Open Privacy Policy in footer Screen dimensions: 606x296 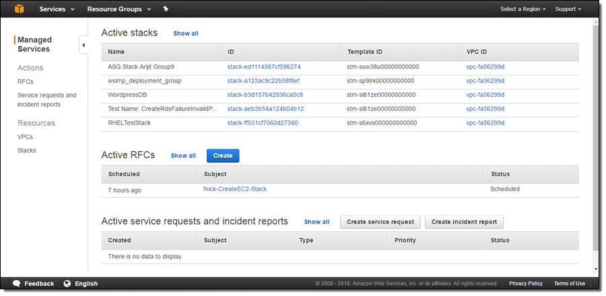point(526,283)
